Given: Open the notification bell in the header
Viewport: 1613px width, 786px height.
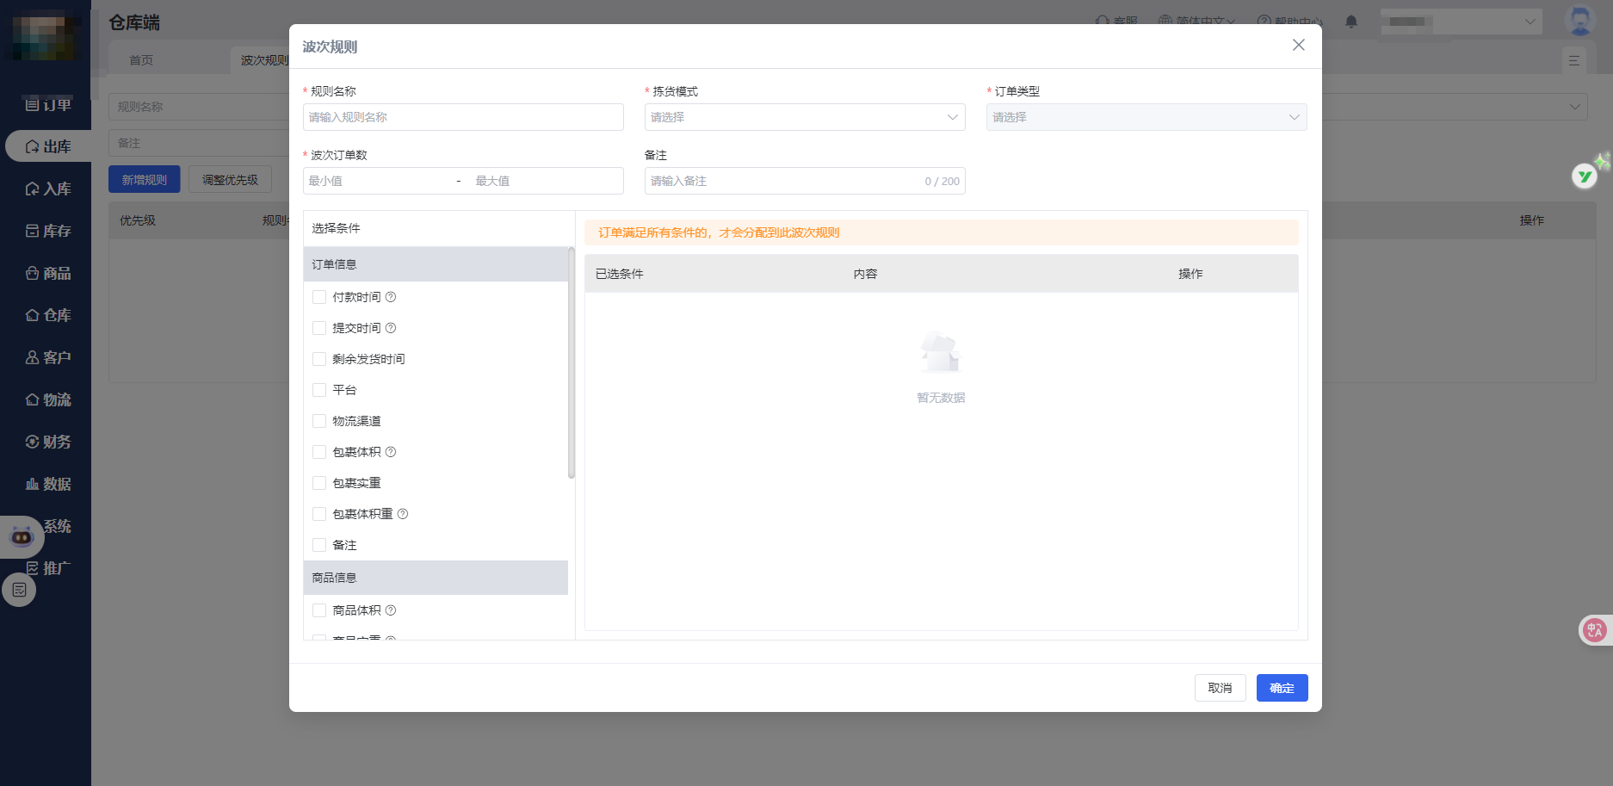Looking at the screenshot, I should [1351, 22].
